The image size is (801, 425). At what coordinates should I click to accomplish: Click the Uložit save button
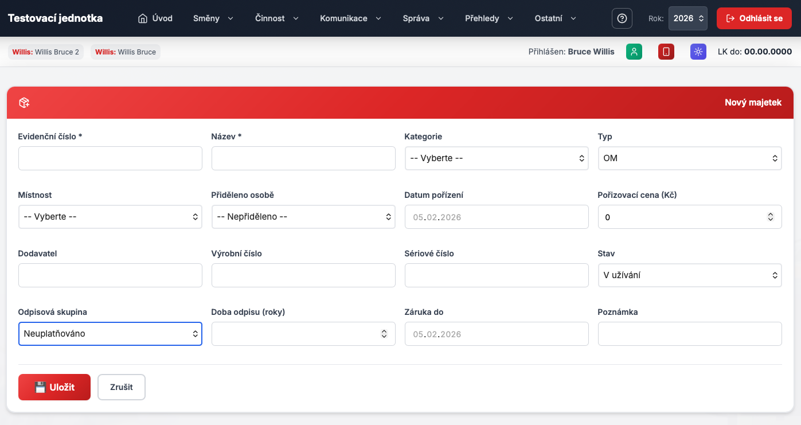54,387
